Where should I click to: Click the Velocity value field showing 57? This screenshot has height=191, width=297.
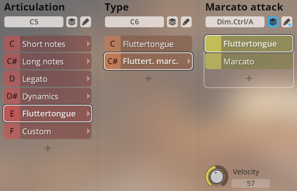pos(251,183)
